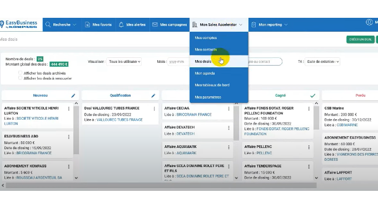Viewport: 378px width, 217px height.
Task: Click the Nouveau column header
Action: coord(40,95)
